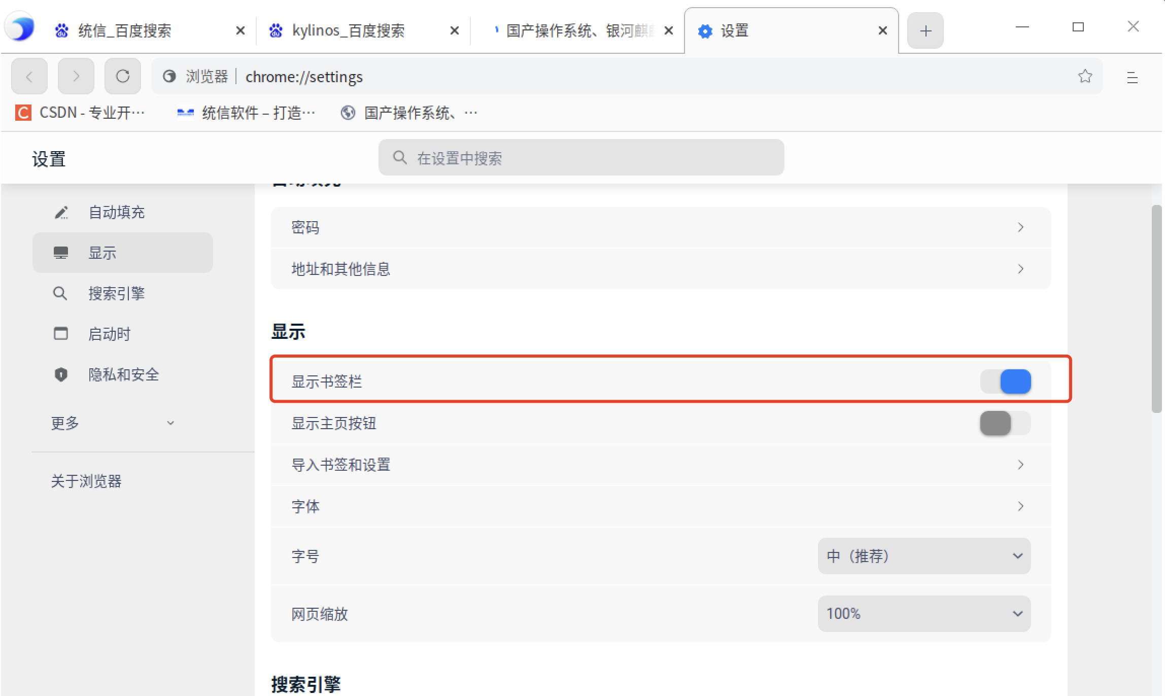Image resolution: width=1165 pixels, height=696 pixels.
Task: Go back with the back arrow
Action: [29, 77]
